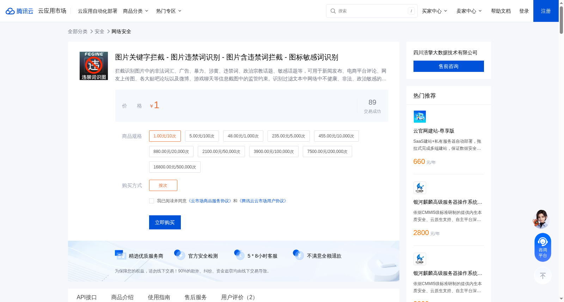Click the 四川涪擎大数据技术有限公司 vendor name
This screenshot has height=302, width=564.
(445, 53)
